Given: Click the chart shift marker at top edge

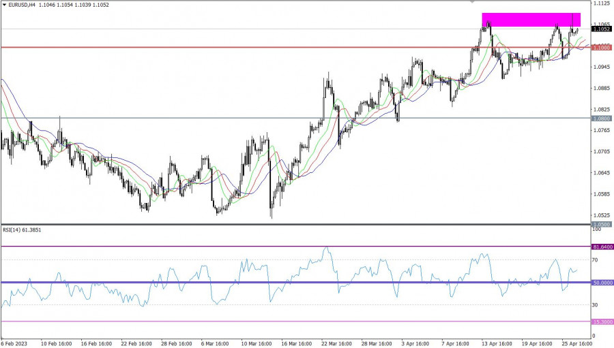Looking at the screenshot, I should click(x=472, y=2).
